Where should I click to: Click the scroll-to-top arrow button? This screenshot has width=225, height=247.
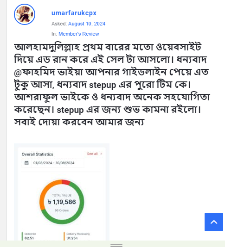[x=214, y=222]
